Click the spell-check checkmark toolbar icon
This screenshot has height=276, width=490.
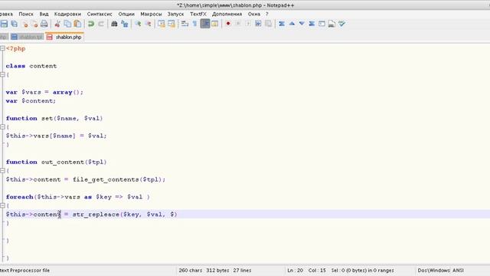pos(342,24)
